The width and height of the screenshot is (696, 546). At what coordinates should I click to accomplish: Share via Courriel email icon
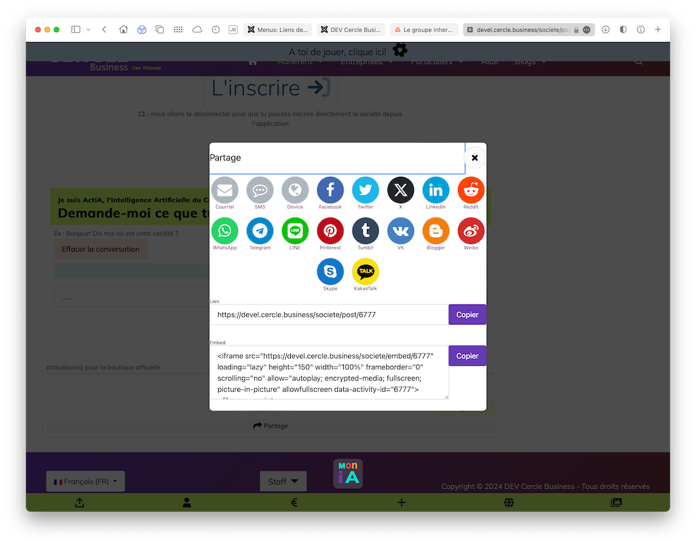(224, 190)
